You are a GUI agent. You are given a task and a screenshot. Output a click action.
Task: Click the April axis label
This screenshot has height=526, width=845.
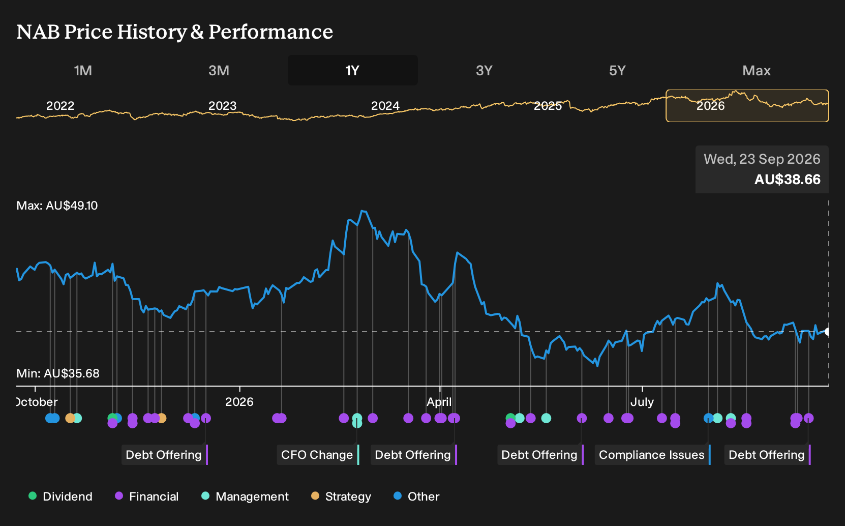tap(439, 402)
